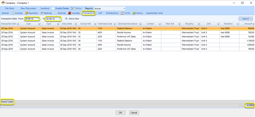Open the Invoices tab
The height and width of the screenshot is (117, 255).
coord(17,13)
